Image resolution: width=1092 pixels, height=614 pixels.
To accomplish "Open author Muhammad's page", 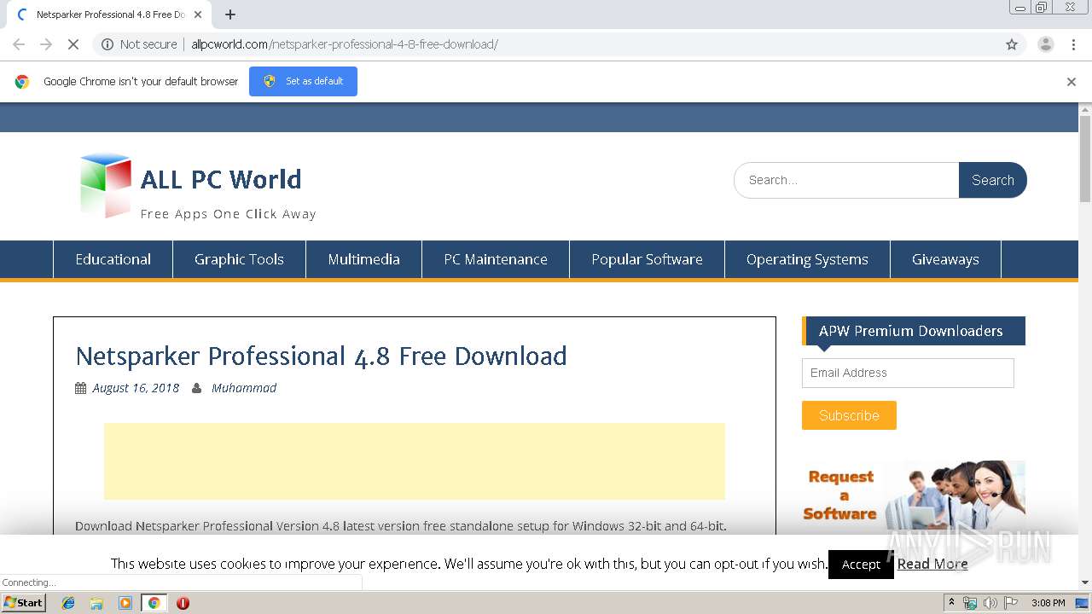I will pos(244,388).
